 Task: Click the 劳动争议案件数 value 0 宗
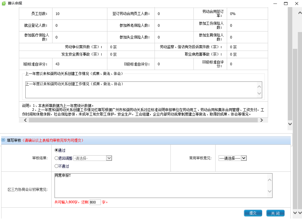pyautogui.click(x=114, y=47)
